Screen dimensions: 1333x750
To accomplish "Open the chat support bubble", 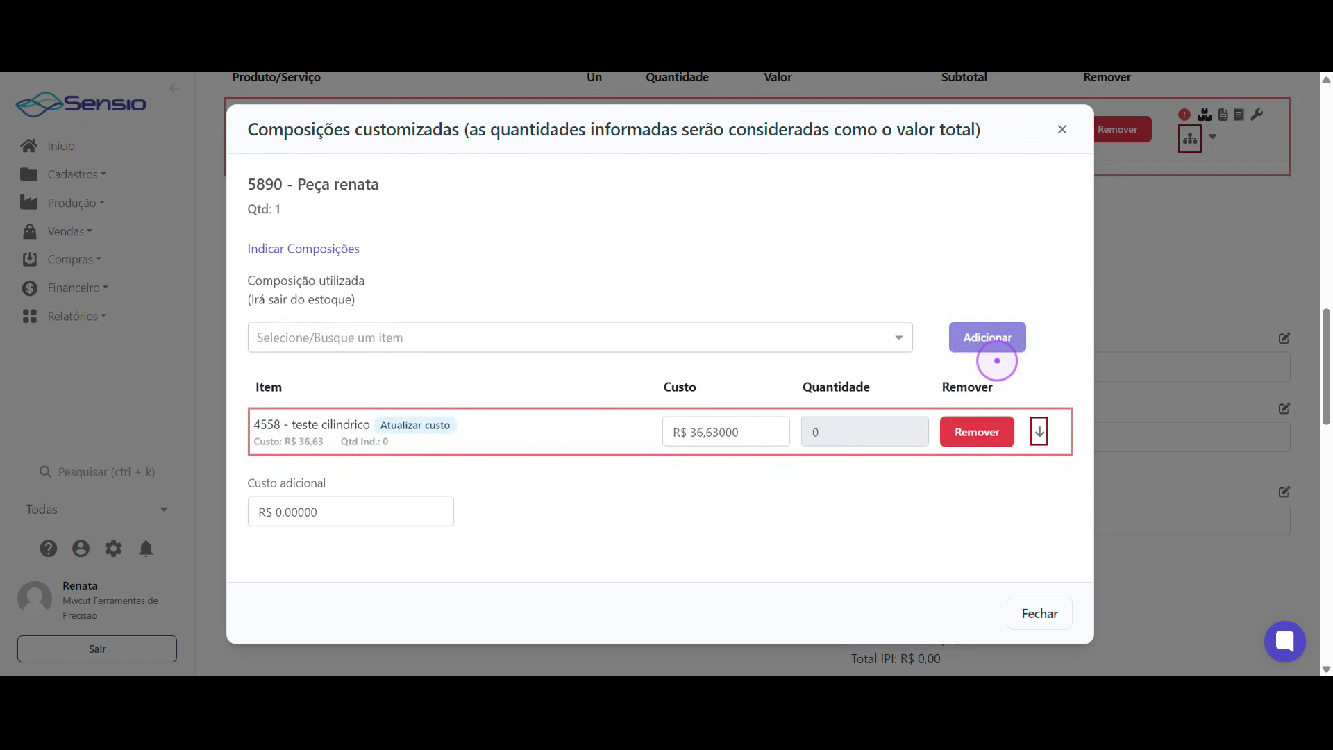I will [1284, 641].
